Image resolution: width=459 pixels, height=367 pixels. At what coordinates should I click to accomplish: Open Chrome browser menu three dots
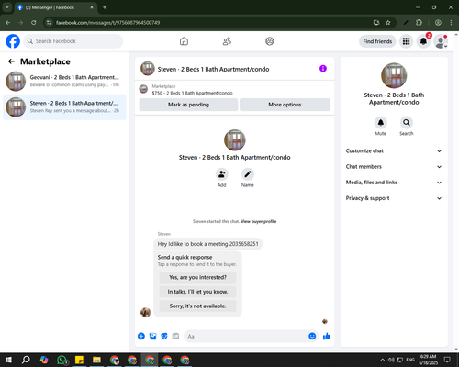pos(451,23)
